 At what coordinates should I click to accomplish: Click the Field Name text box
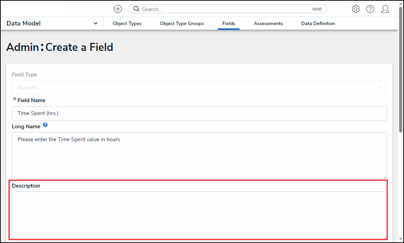199,113
